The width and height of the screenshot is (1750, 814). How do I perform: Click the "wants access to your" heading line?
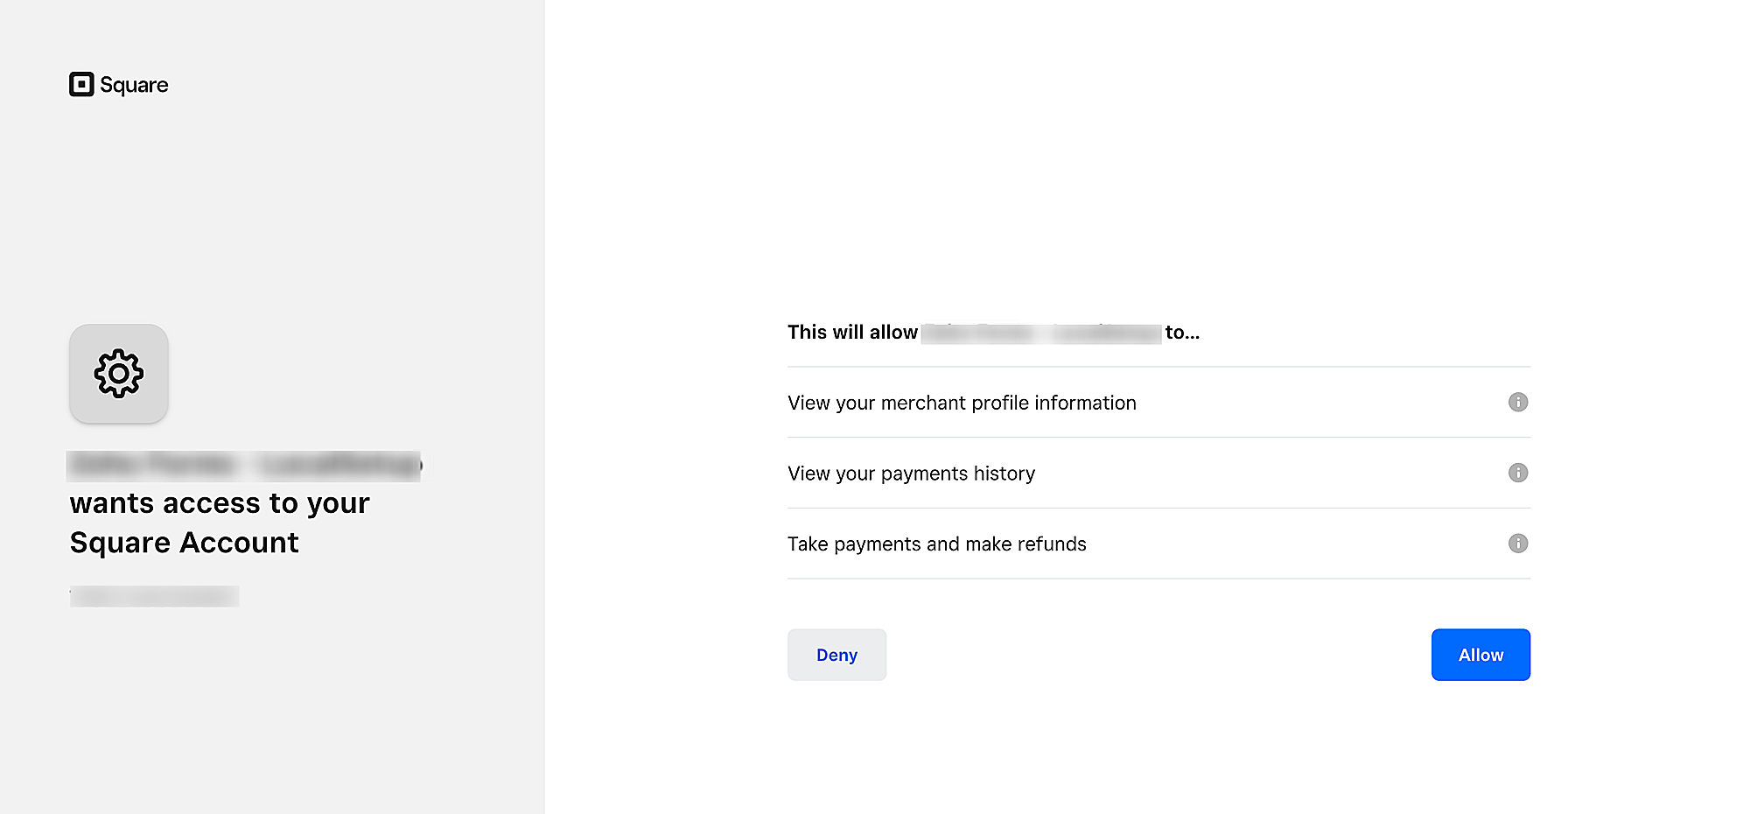click(x=220, y=503)
